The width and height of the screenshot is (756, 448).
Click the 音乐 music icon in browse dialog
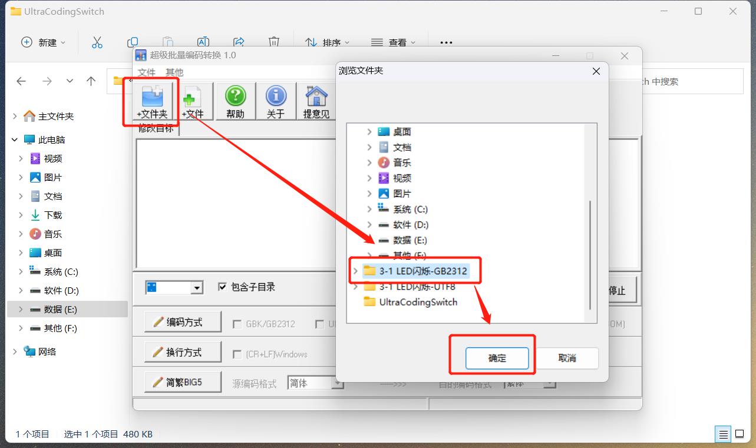[x=384, y=162]
